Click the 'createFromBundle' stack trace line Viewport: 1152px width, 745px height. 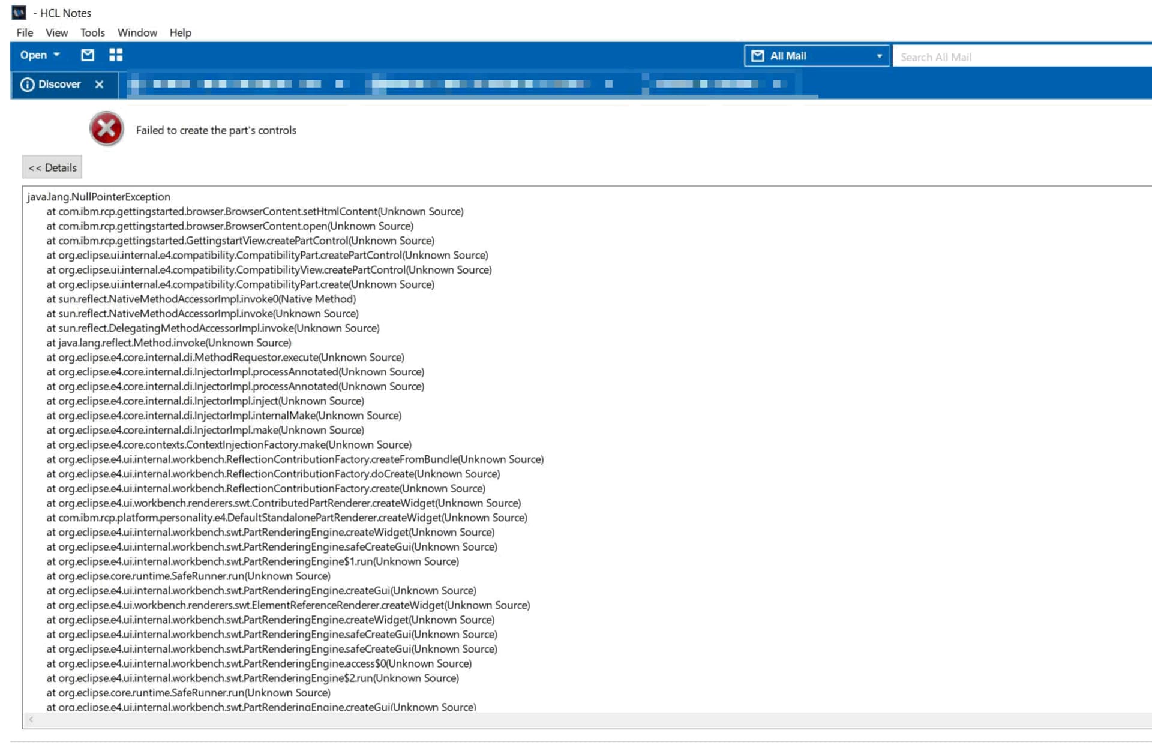click(x=295, y=459)
